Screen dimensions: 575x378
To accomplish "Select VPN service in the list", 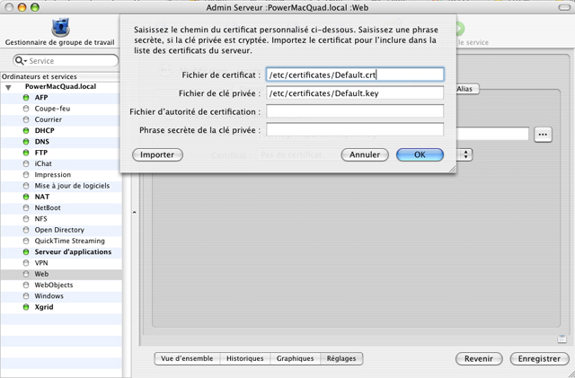I will [62, 263].
